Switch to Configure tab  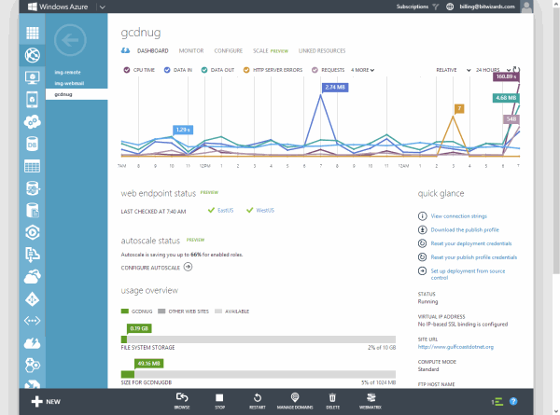point(229,50)
